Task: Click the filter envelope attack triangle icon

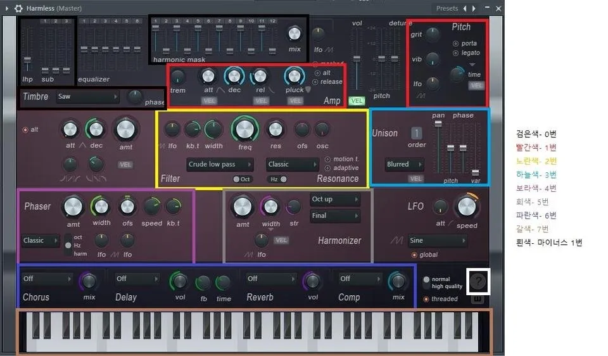Action: pyautogui.click(x=82, y=146)
